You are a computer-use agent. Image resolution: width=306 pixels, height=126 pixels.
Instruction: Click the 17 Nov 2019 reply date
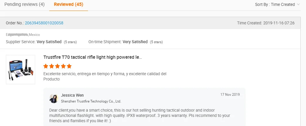tap(230, 95)
